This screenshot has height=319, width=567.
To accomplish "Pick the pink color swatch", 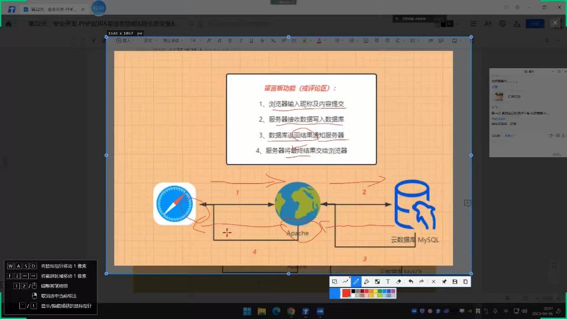I will [x=367, y=296].
